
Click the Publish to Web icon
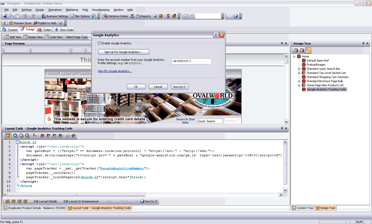35,23
